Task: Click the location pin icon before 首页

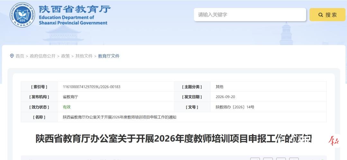Action: (12, 56)
